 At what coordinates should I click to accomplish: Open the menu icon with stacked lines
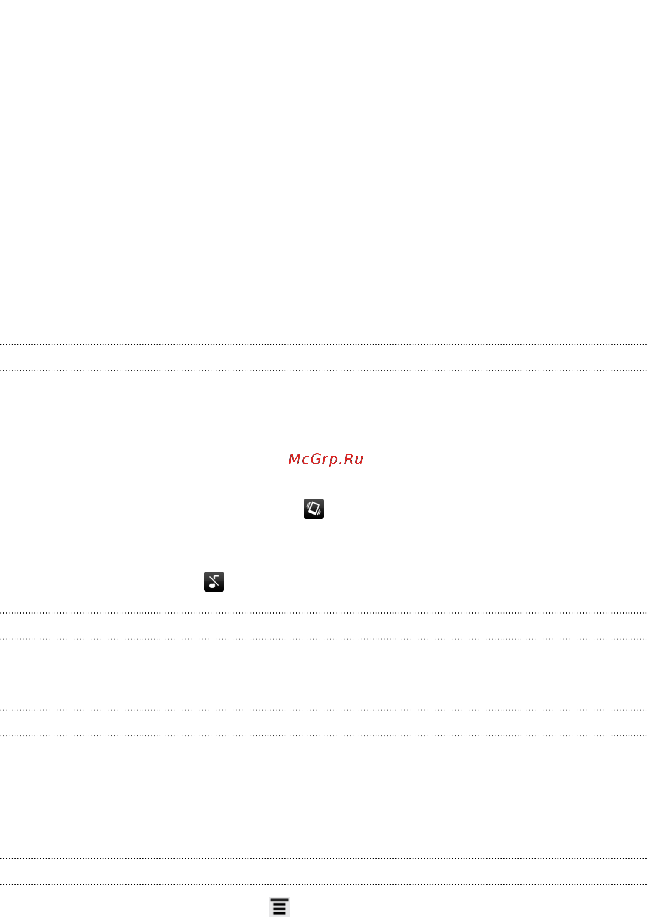click(x=280, y=906)
